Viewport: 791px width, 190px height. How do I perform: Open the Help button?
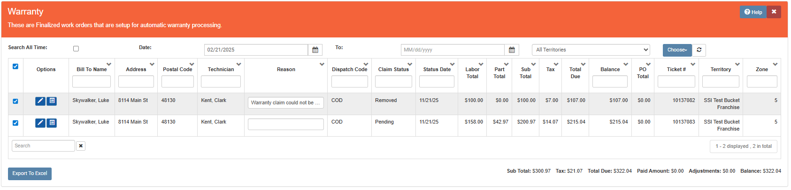coord(753,12)
